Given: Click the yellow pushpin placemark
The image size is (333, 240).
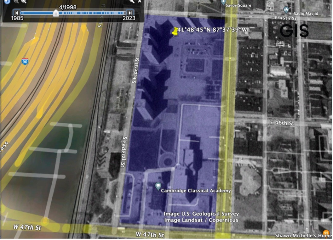Looking at the screenshot, I should 175,31.
